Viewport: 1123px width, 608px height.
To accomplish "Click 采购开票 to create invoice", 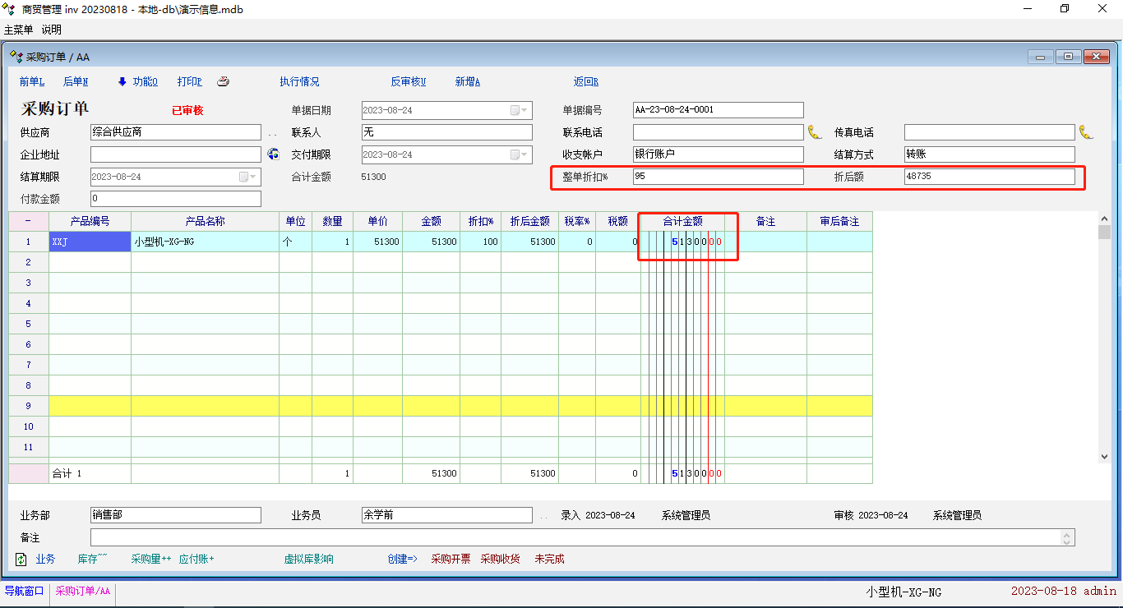I will (x=451, y=559).
